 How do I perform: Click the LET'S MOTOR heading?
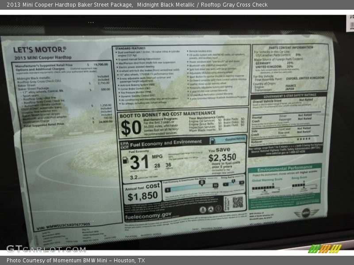point(39,50)
